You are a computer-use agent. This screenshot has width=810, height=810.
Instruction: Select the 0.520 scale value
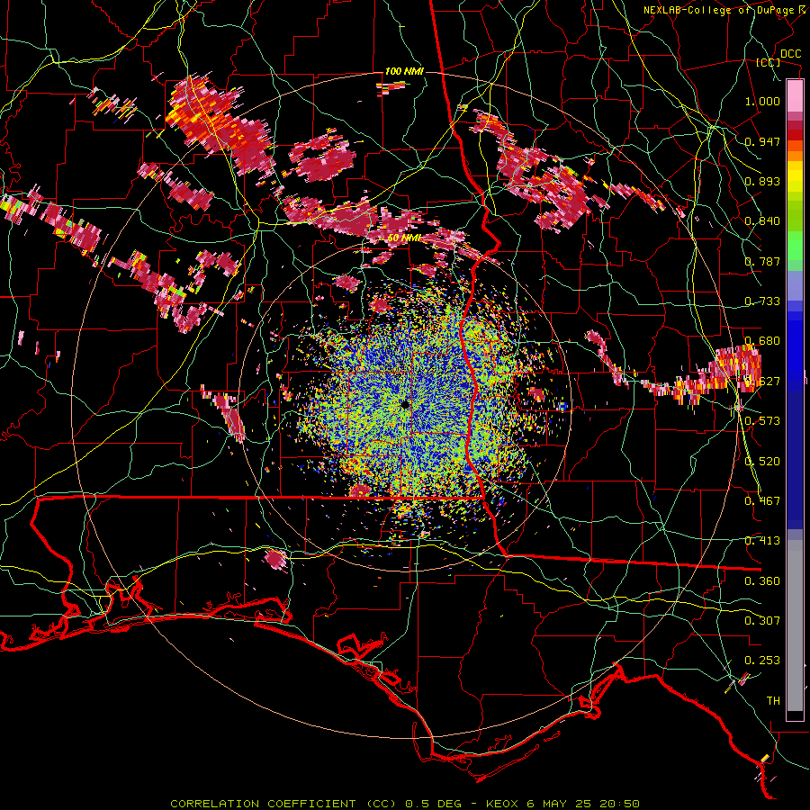(x=762, y=461)
